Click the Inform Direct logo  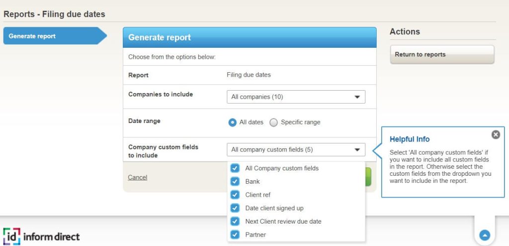coord(42,236)
